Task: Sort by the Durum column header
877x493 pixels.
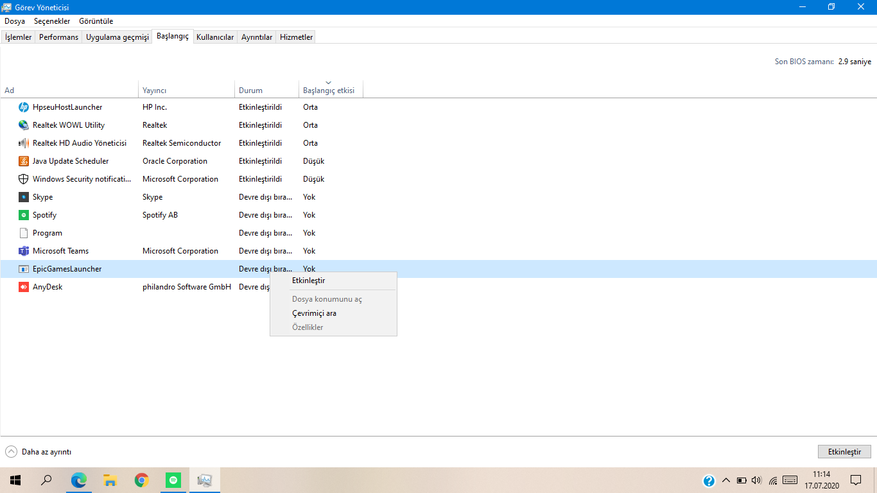Action: click(x=267, y=89)
